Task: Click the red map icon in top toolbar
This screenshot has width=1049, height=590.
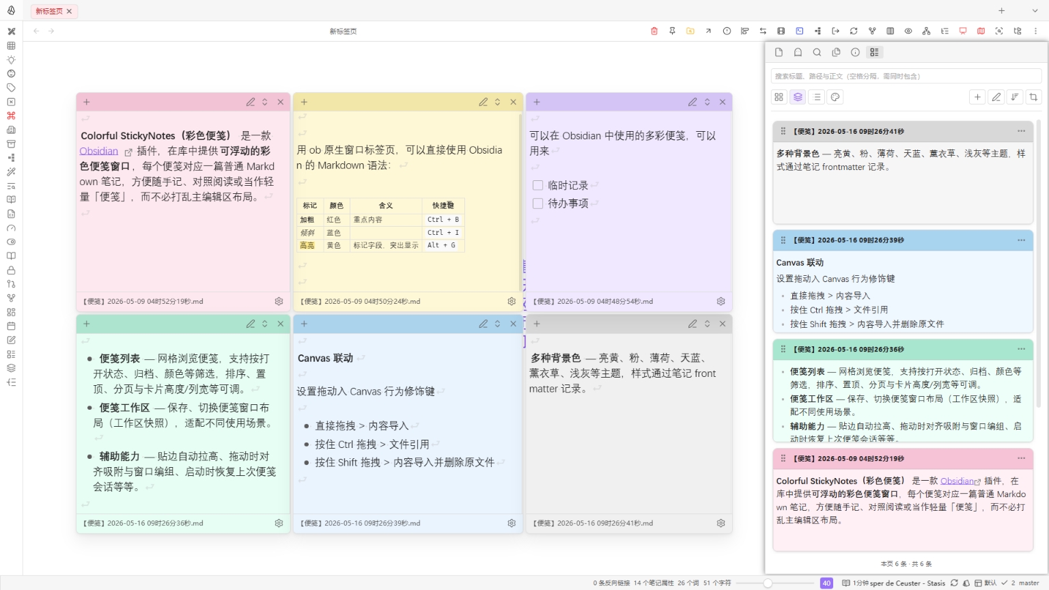Action: tap(981, 31)
